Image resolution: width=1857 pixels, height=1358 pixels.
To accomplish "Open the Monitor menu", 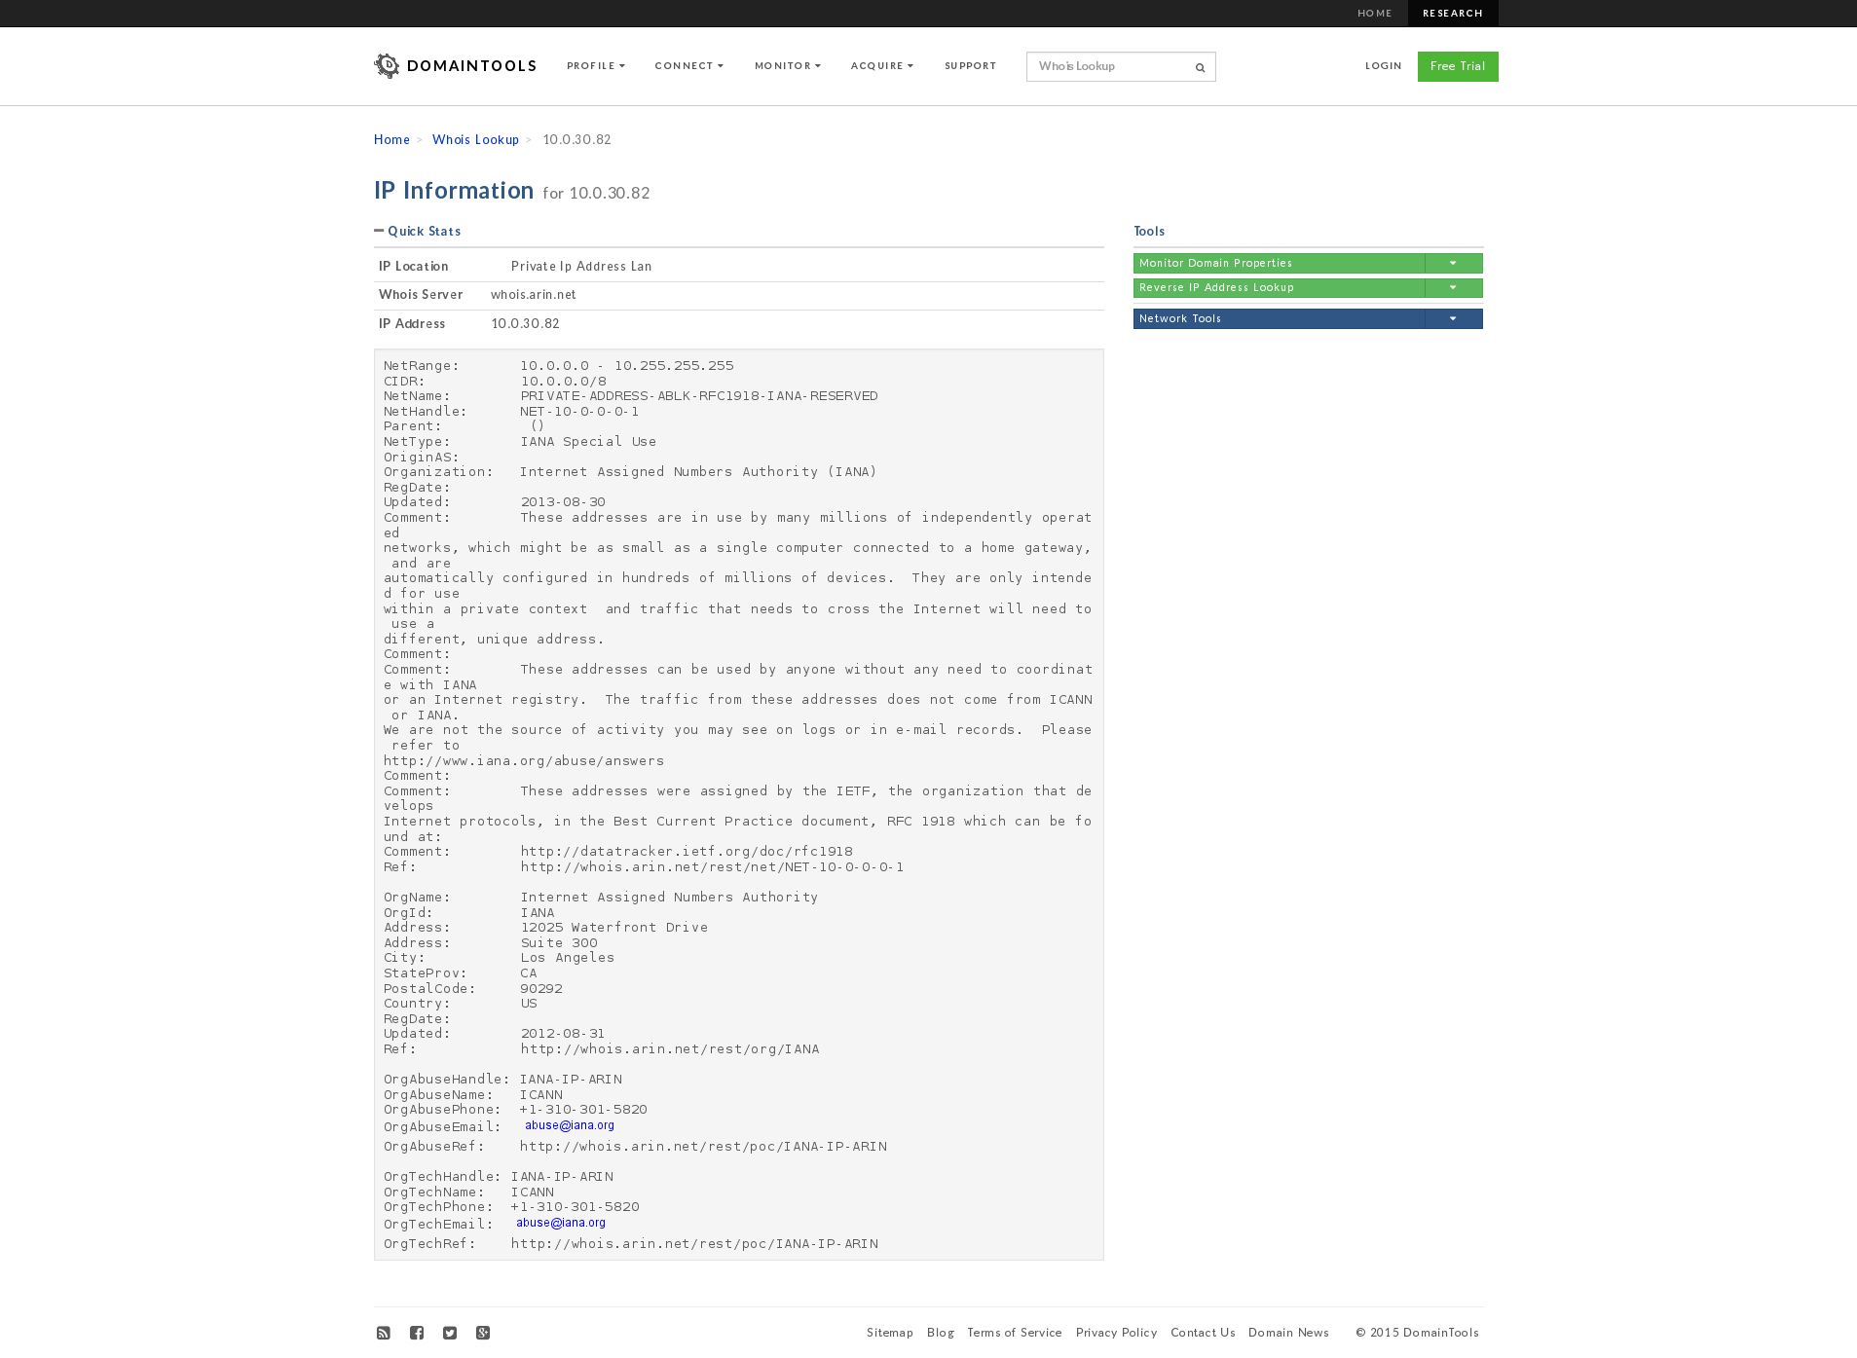I will (x=788, y=66).
